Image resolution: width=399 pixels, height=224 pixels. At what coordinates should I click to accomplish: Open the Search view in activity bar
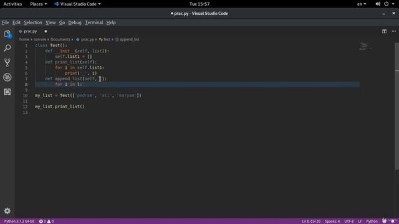tap(7, 48)
